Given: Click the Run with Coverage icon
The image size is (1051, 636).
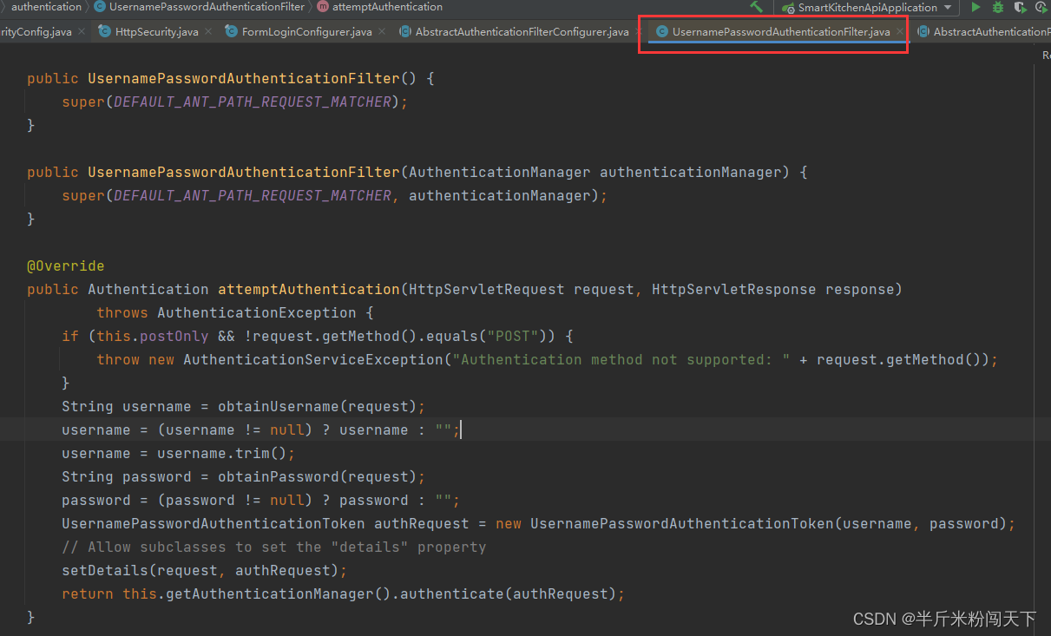Looking at the screenshot, I should pyautogui.click(x=1020, y=7).
